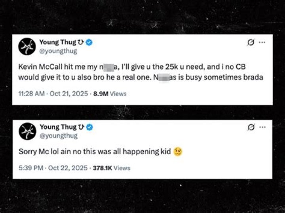Click the emoji ending the "Sorry Mc" tweet

coord(178,151)
